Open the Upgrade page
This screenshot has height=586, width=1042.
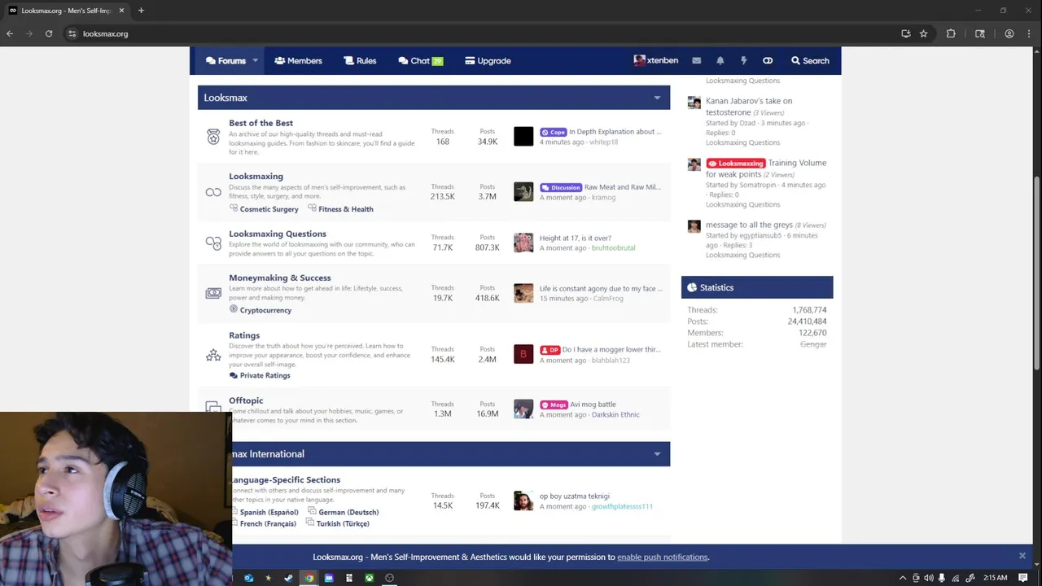[x=488, y=60]
